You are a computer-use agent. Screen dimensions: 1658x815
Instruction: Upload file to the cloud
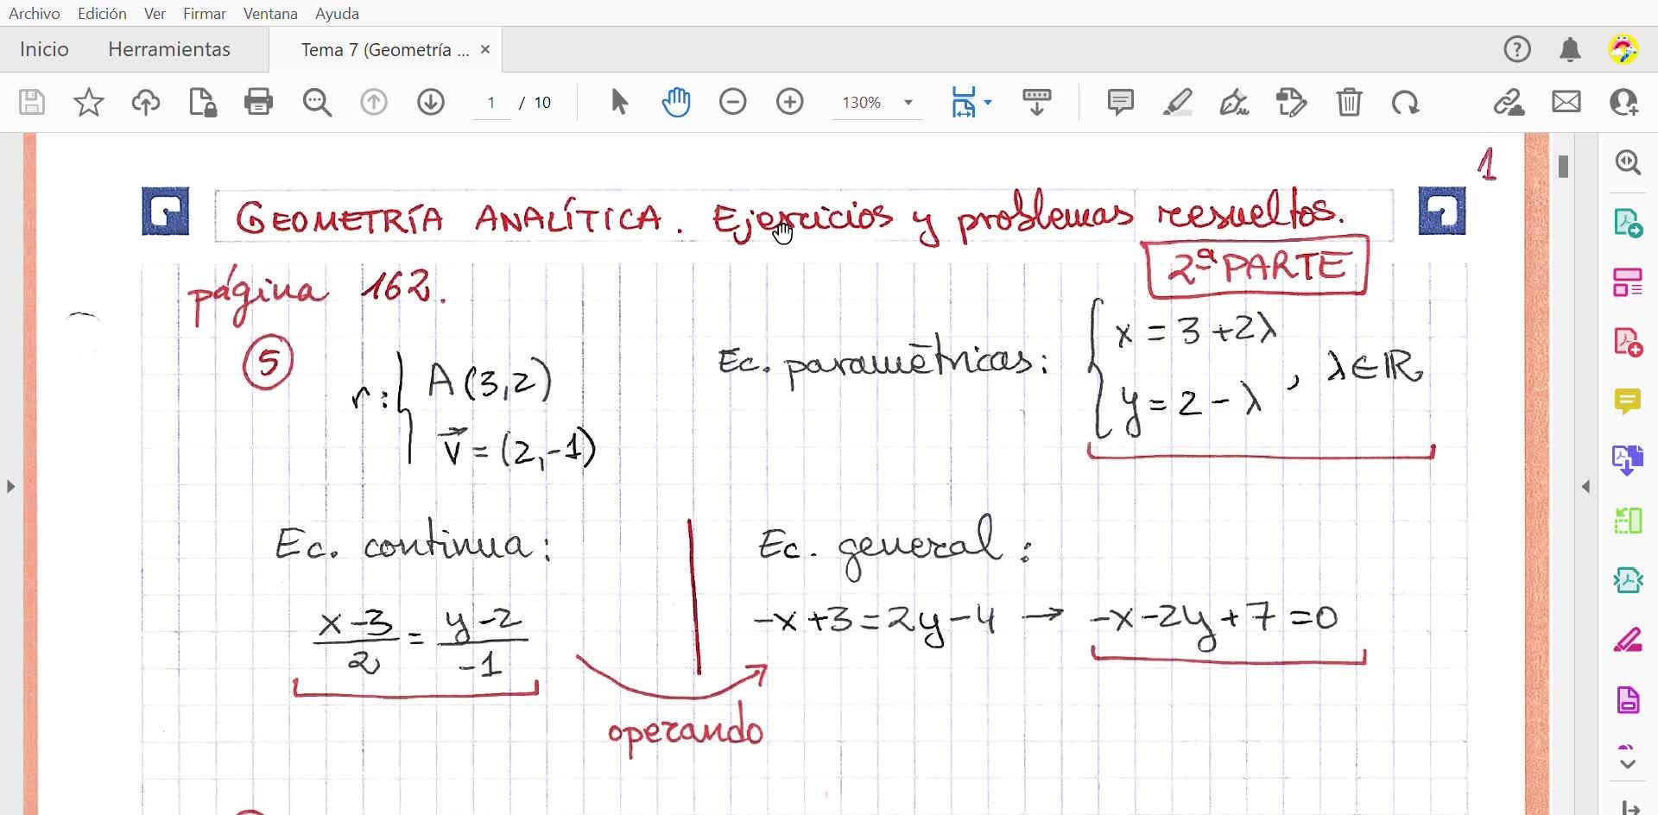pos(146,102)
